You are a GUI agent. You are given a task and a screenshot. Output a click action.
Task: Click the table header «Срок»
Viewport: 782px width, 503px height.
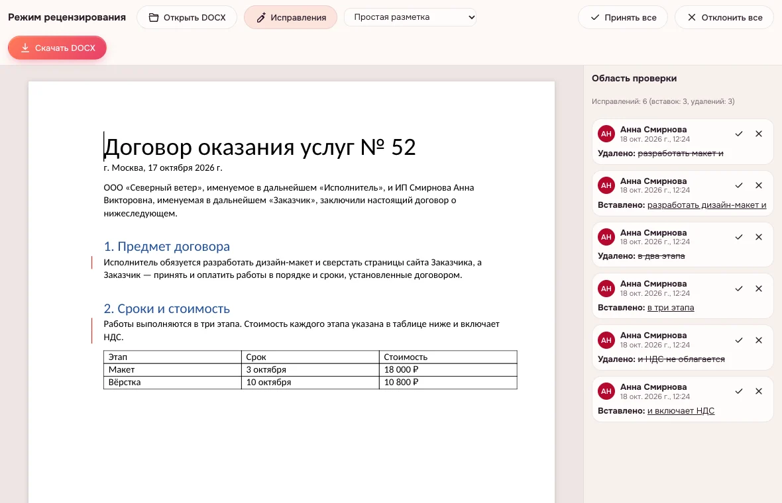tap(310, 357)
